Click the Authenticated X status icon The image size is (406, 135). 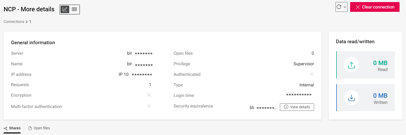(312, 74)
